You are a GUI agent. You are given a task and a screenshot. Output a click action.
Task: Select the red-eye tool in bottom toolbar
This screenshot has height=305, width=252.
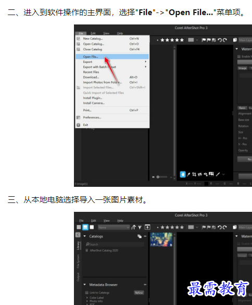click(x=206, y=174)
